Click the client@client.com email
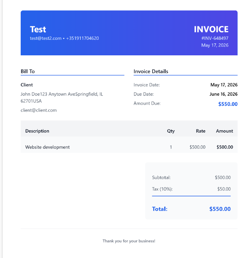The height and width of the screenshot is (258, 251). [x=39, y=110]
